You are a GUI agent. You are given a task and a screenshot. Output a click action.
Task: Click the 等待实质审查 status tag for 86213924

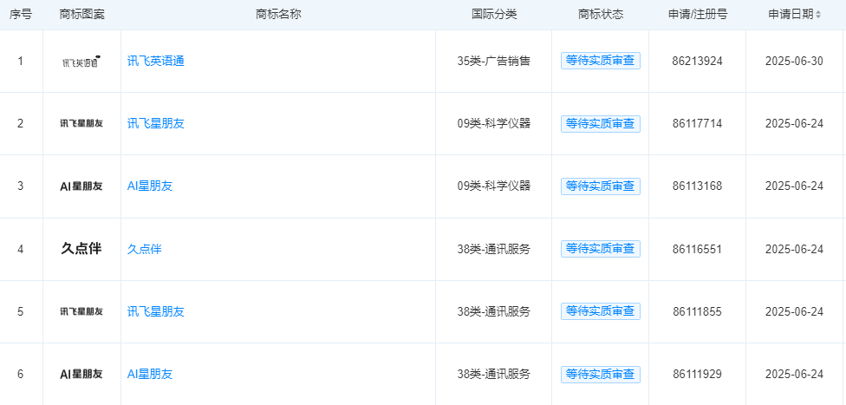point(601,61)
